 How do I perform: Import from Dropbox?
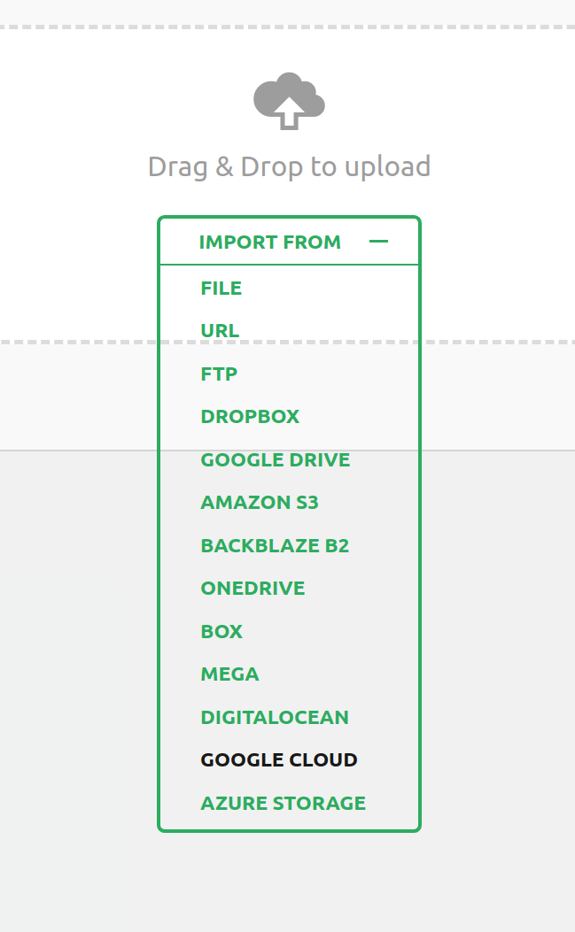pos(250,417)
